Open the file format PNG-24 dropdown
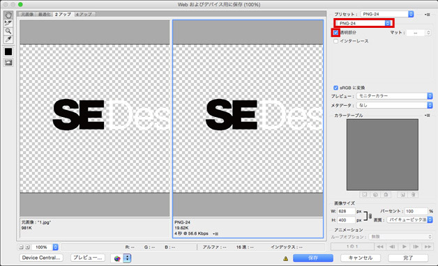 pyautogui.click(x=363, y=23)
